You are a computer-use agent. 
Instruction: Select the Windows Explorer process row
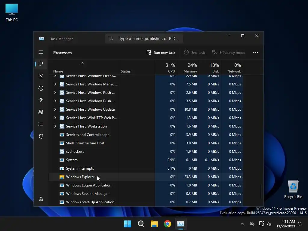(146, 177)
